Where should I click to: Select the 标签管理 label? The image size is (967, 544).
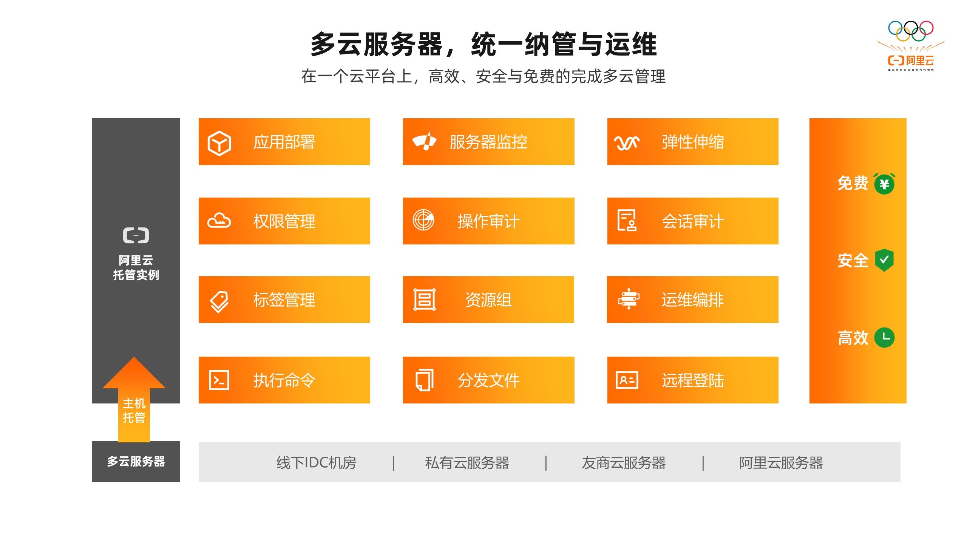284,300
